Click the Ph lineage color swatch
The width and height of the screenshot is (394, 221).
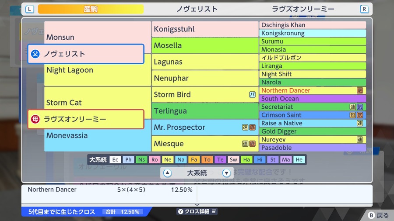[128, 159]
